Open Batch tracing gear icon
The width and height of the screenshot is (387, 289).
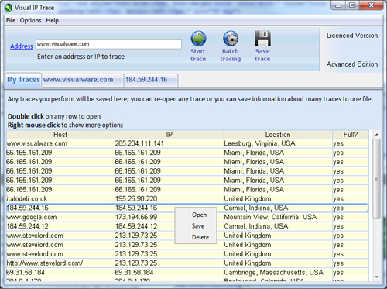click(x=231, y=39)
